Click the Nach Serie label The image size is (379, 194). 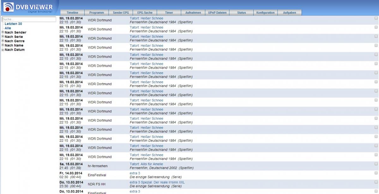[14, 37]
